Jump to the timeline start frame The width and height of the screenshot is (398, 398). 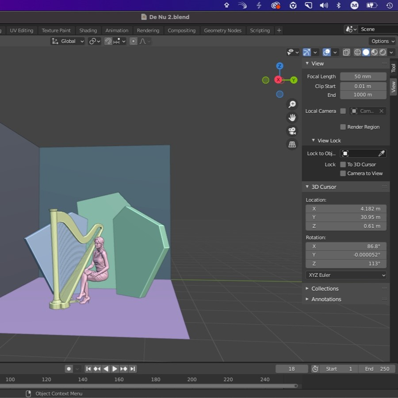tap(88, 369)
